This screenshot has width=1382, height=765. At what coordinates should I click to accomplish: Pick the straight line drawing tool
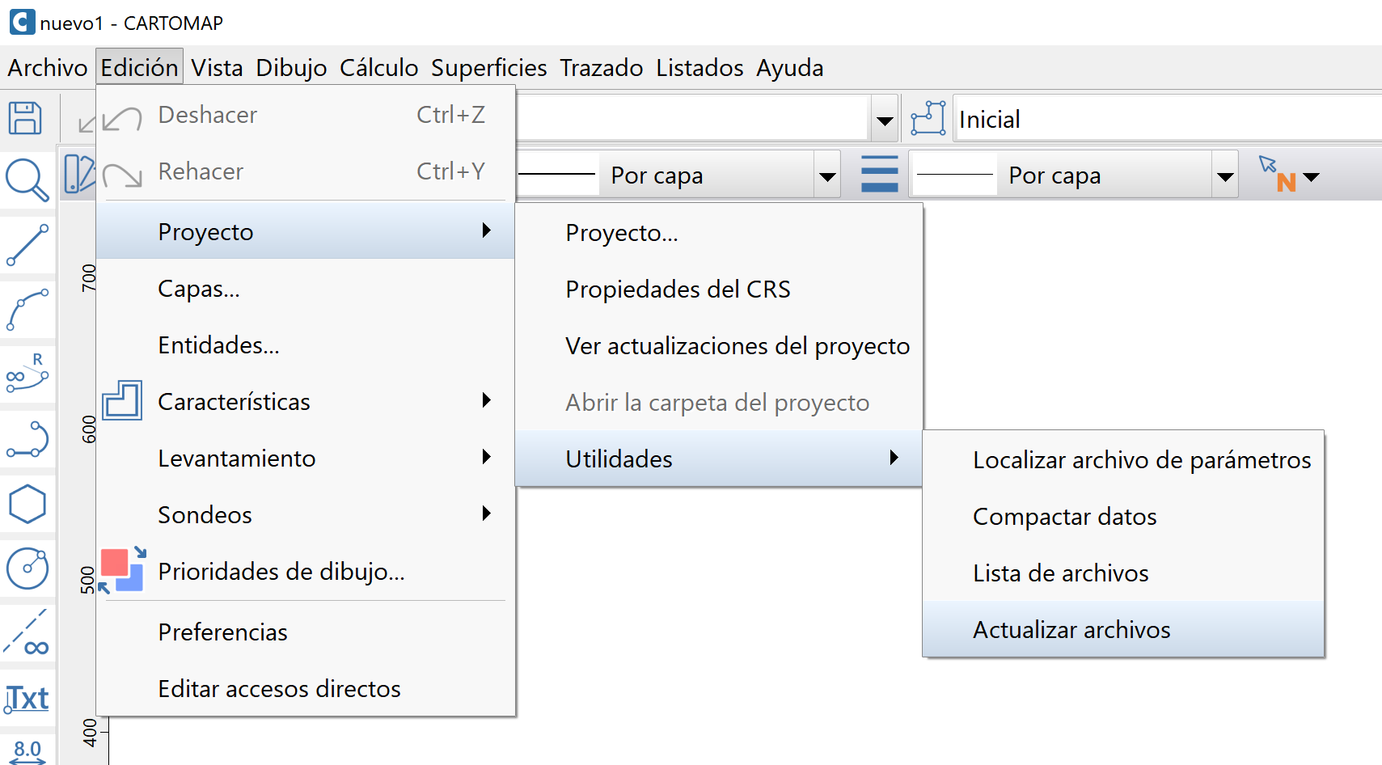tap(26, 244)
